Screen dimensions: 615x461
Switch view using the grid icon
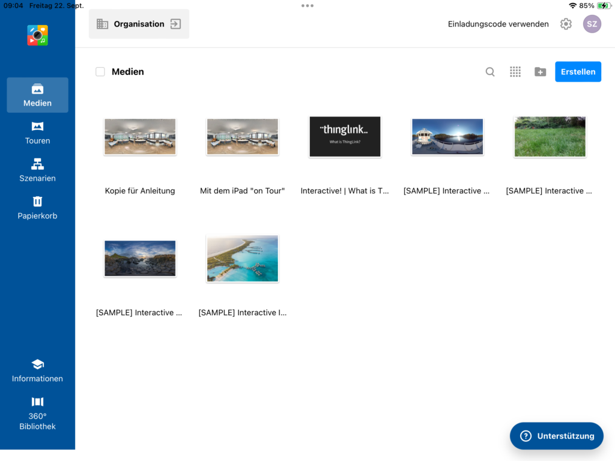point(515,72)
